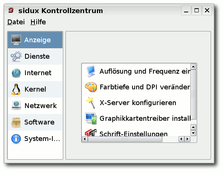
Task: Click the Graphikkartentreiber monitor icon
Action: (91, 119)
